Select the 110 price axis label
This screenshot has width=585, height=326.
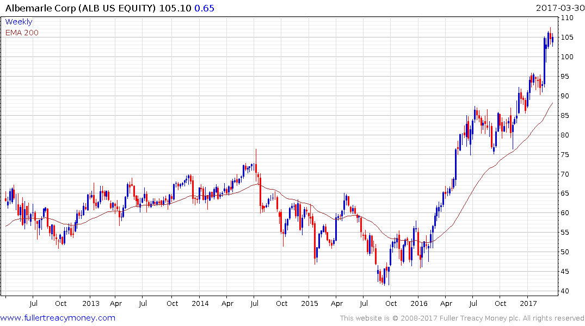pyautogui.click(x=567, y=18)
